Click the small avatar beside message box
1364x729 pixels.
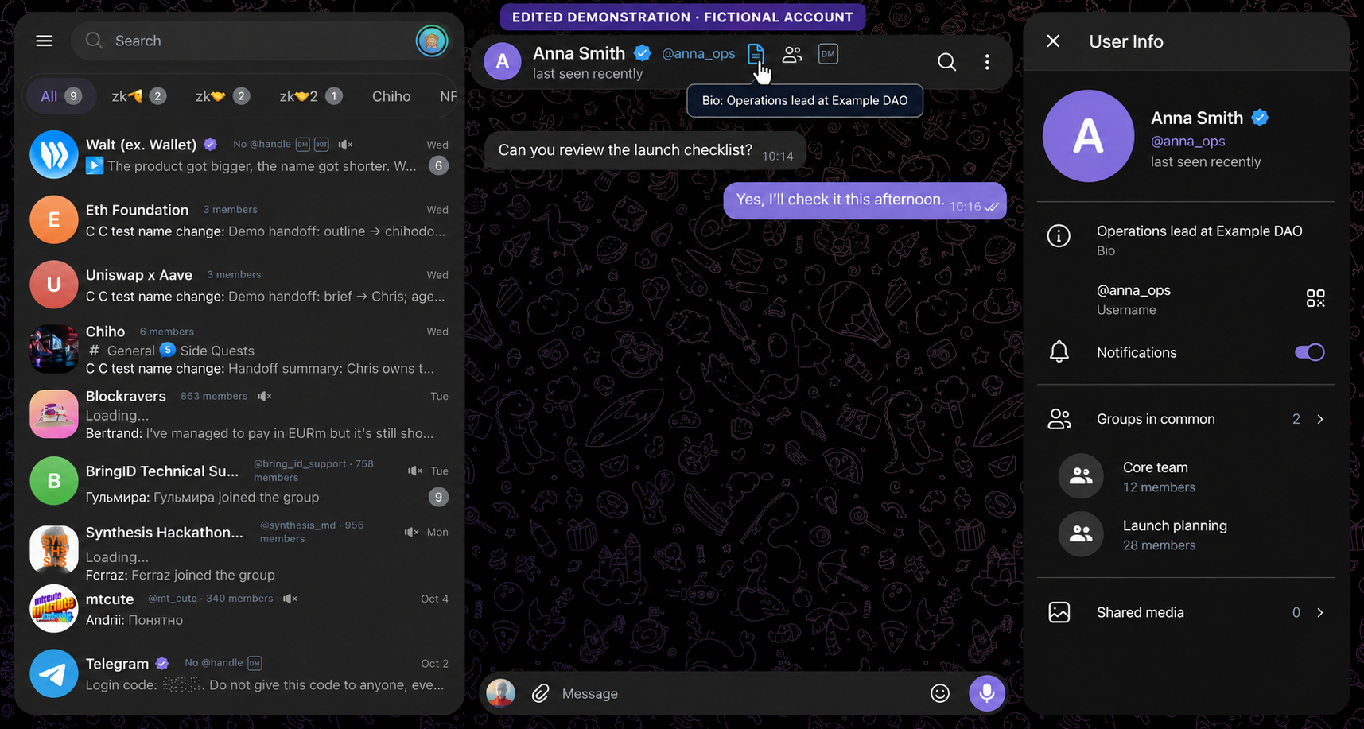click(501, 693)
